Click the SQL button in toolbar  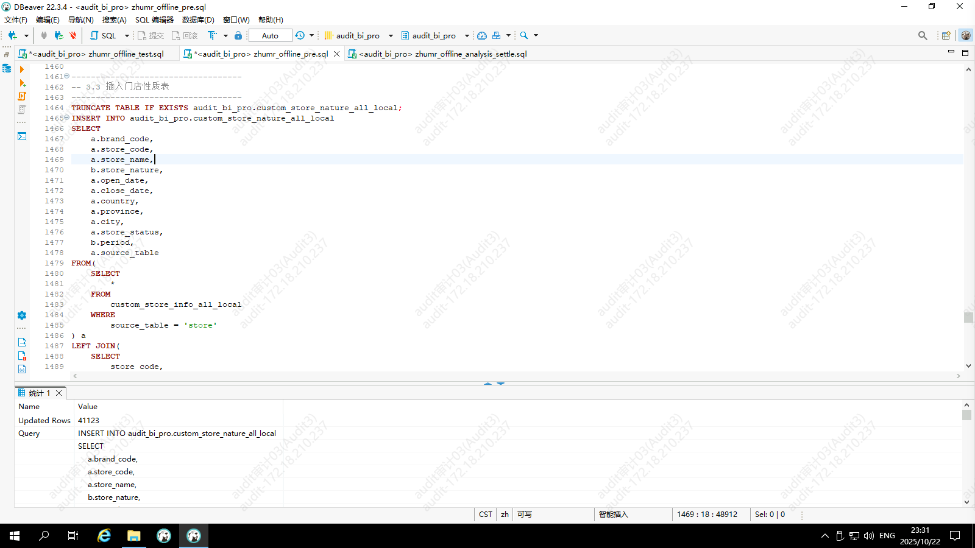(x=103, y=36)
